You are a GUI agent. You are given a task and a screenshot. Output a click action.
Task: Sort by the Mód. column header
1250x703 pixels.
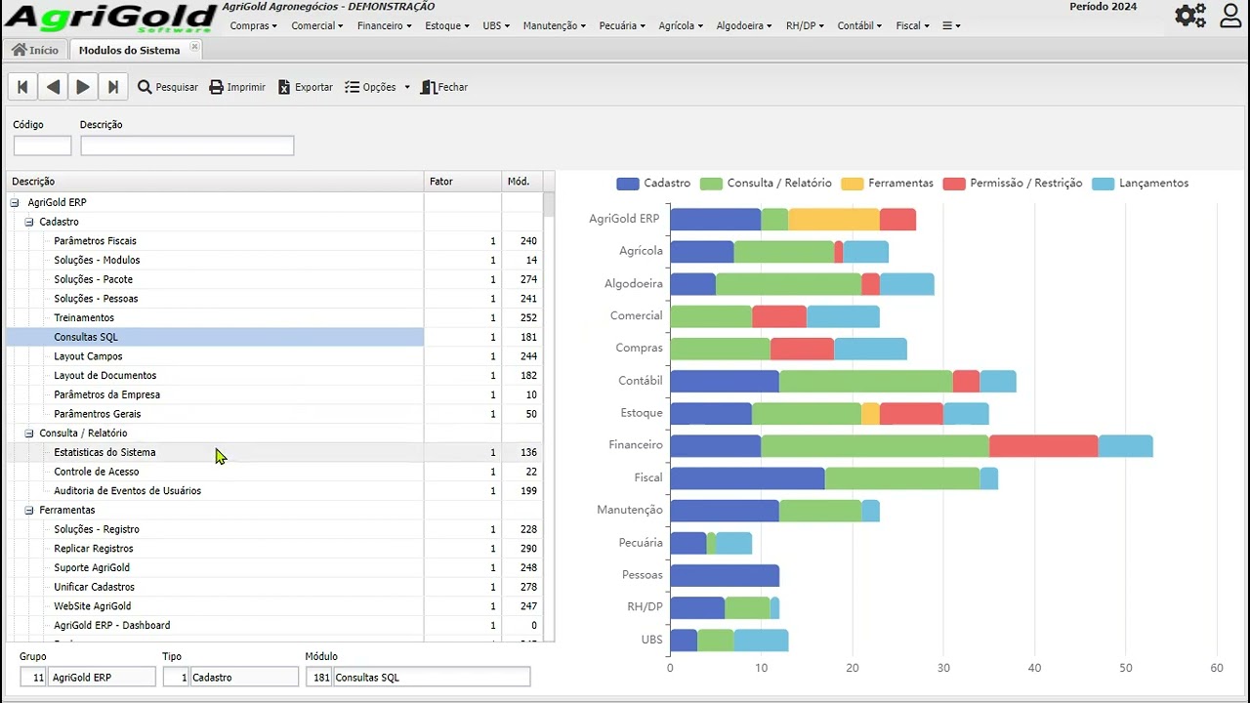click(521, 182)
